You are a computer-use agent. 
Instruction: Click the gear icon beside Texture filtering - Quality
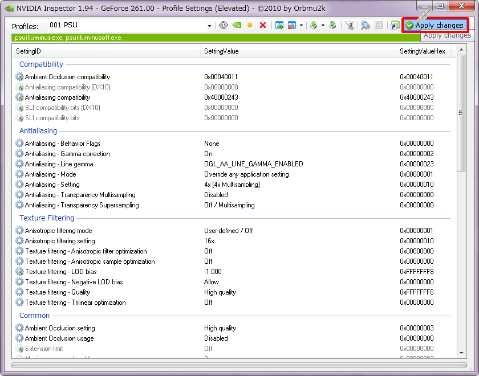coord(19,292)
